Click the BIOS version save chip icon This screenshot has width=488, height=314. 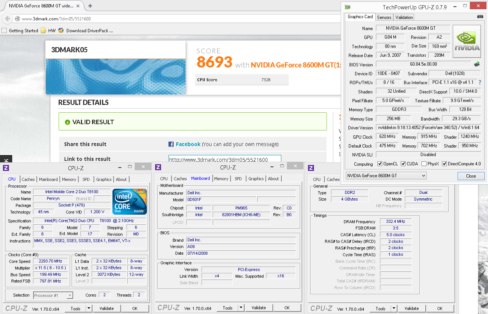pos(477,64)
